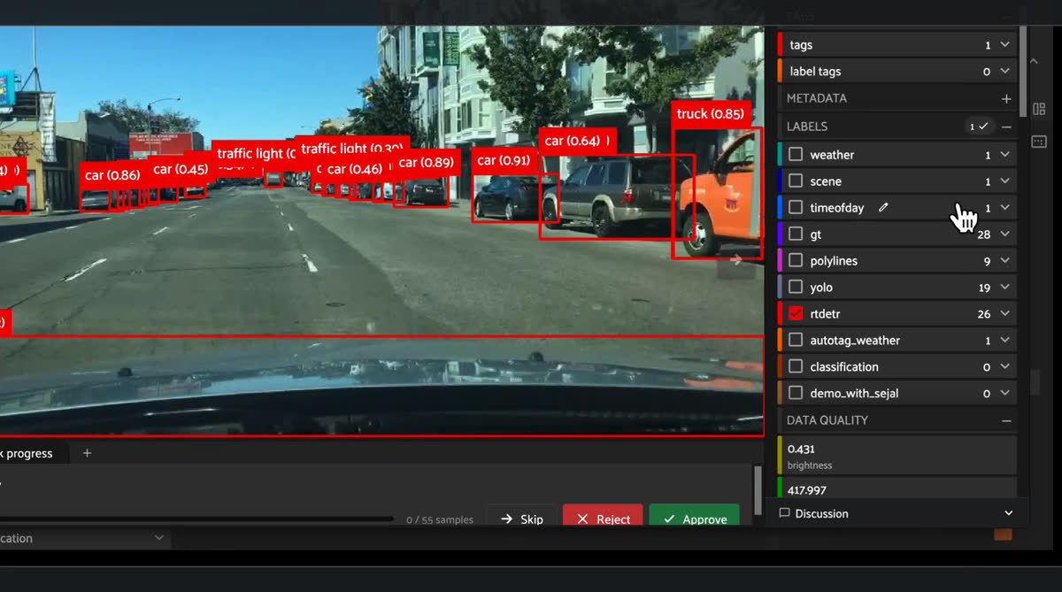Image resolution: width=1062 pixels, height=592 pixels.
Task: Enable the classification checkbox
Action: (796, 366)
